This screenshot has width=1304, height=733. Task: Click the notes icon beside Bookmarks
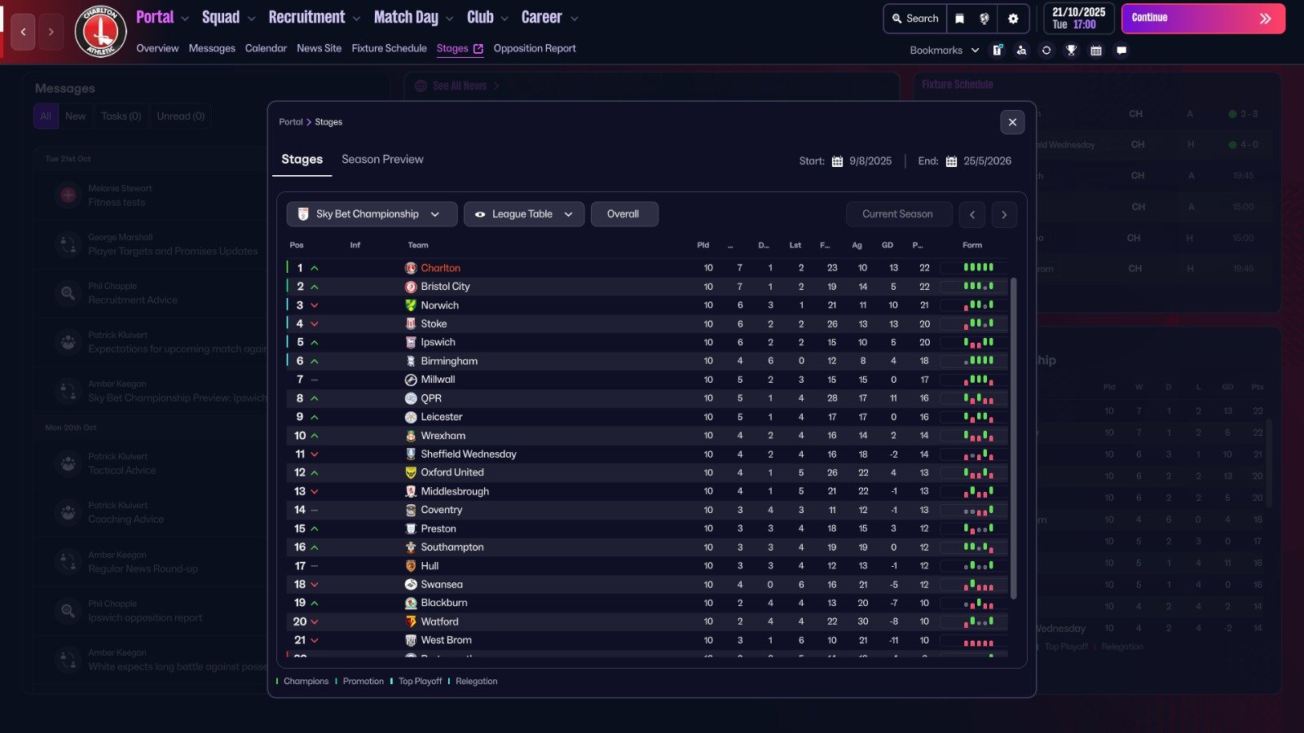click(998, 50)
